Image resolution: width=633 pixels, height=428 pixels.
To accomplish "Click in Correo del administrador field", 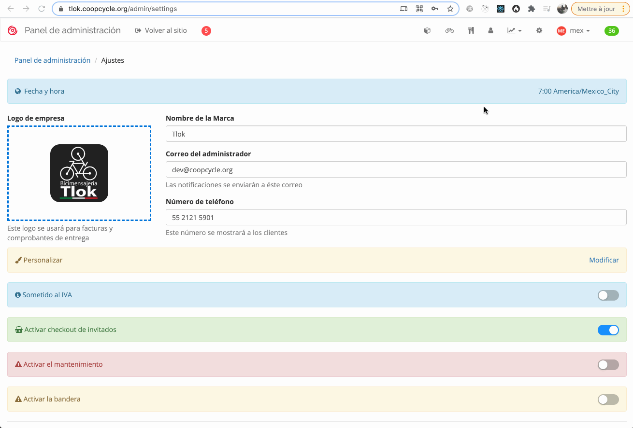I will pyautogui.click(x=396, y=170).
